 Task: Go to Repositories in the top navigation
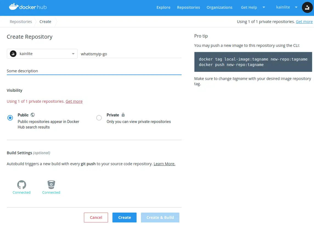coord(188,7)
